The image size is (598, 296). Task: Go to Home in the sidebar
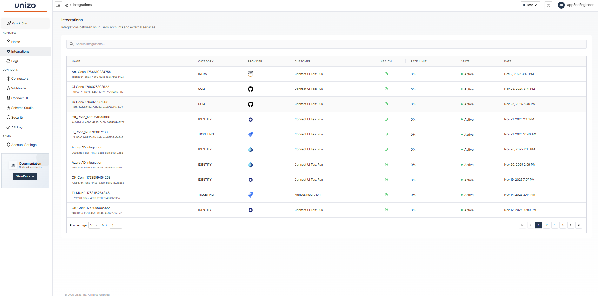[25, 42]
